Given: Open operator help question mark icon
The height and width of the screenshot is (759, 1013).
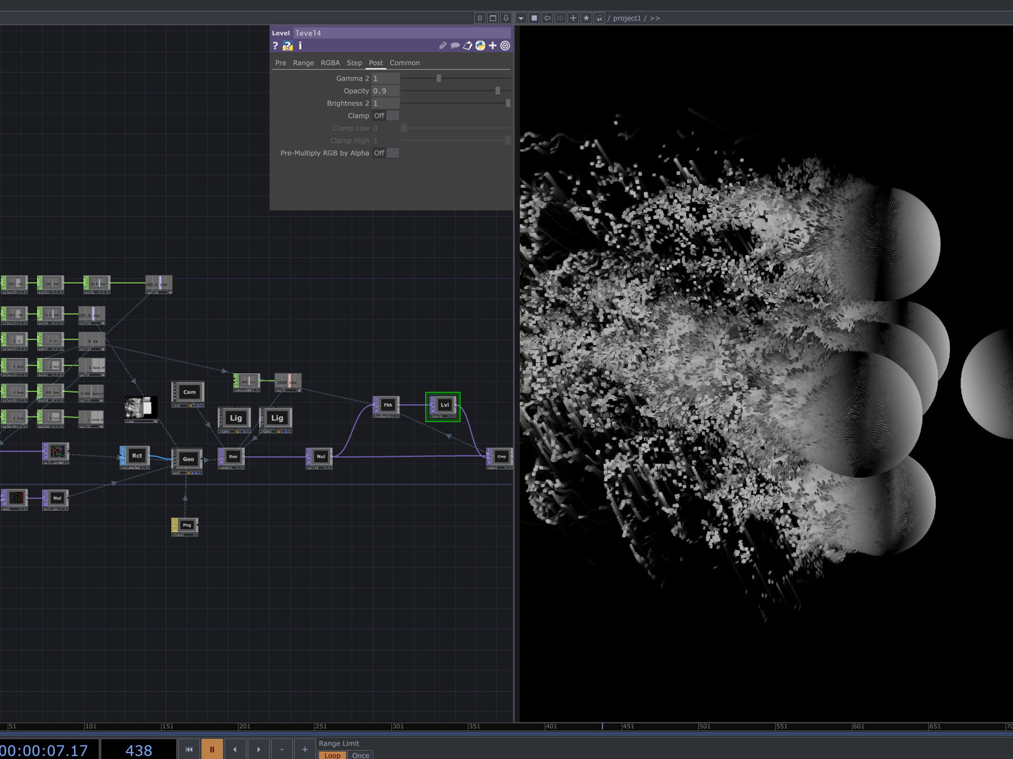Looking at the screenshot, I should [275, 46].
